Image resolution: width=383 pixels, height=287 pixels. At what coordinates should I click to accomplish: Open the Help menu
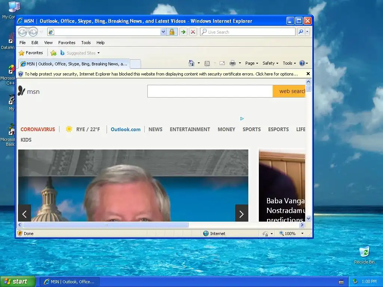pyautogui.click(x=100, y=43)
